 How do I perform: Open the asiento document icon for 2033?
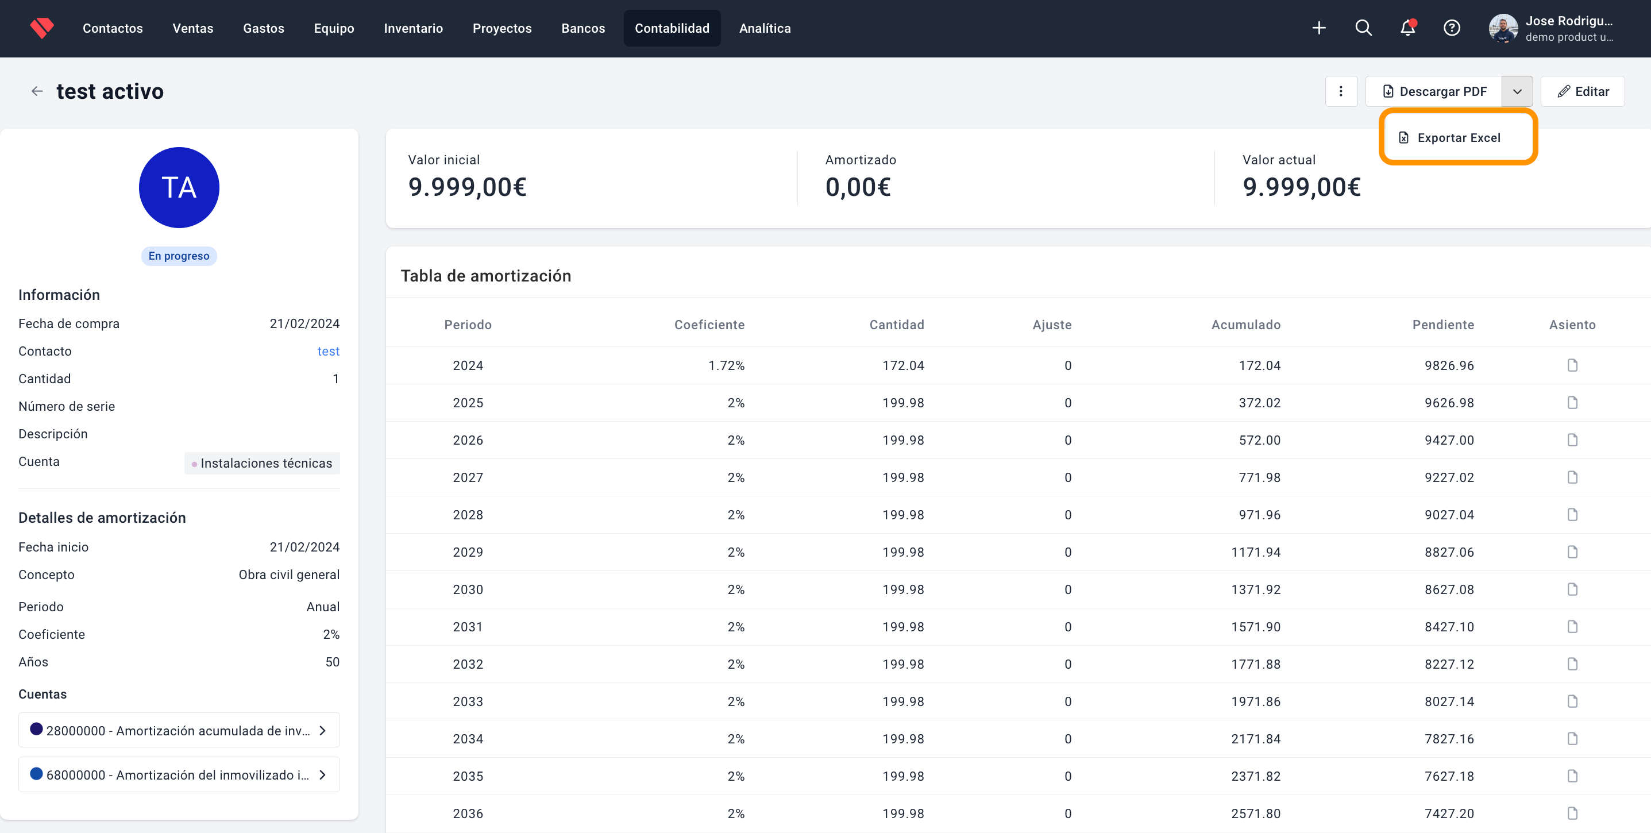pos(1572,701)
